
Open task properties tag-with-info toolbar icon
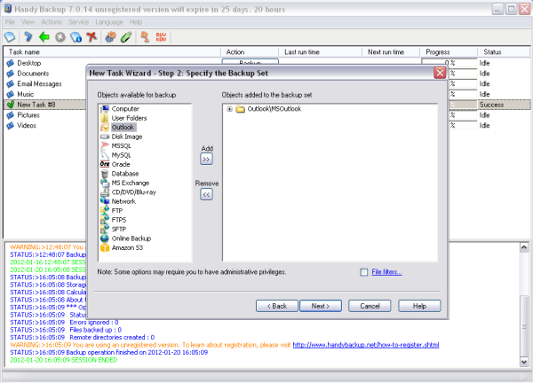pos(76,37)
